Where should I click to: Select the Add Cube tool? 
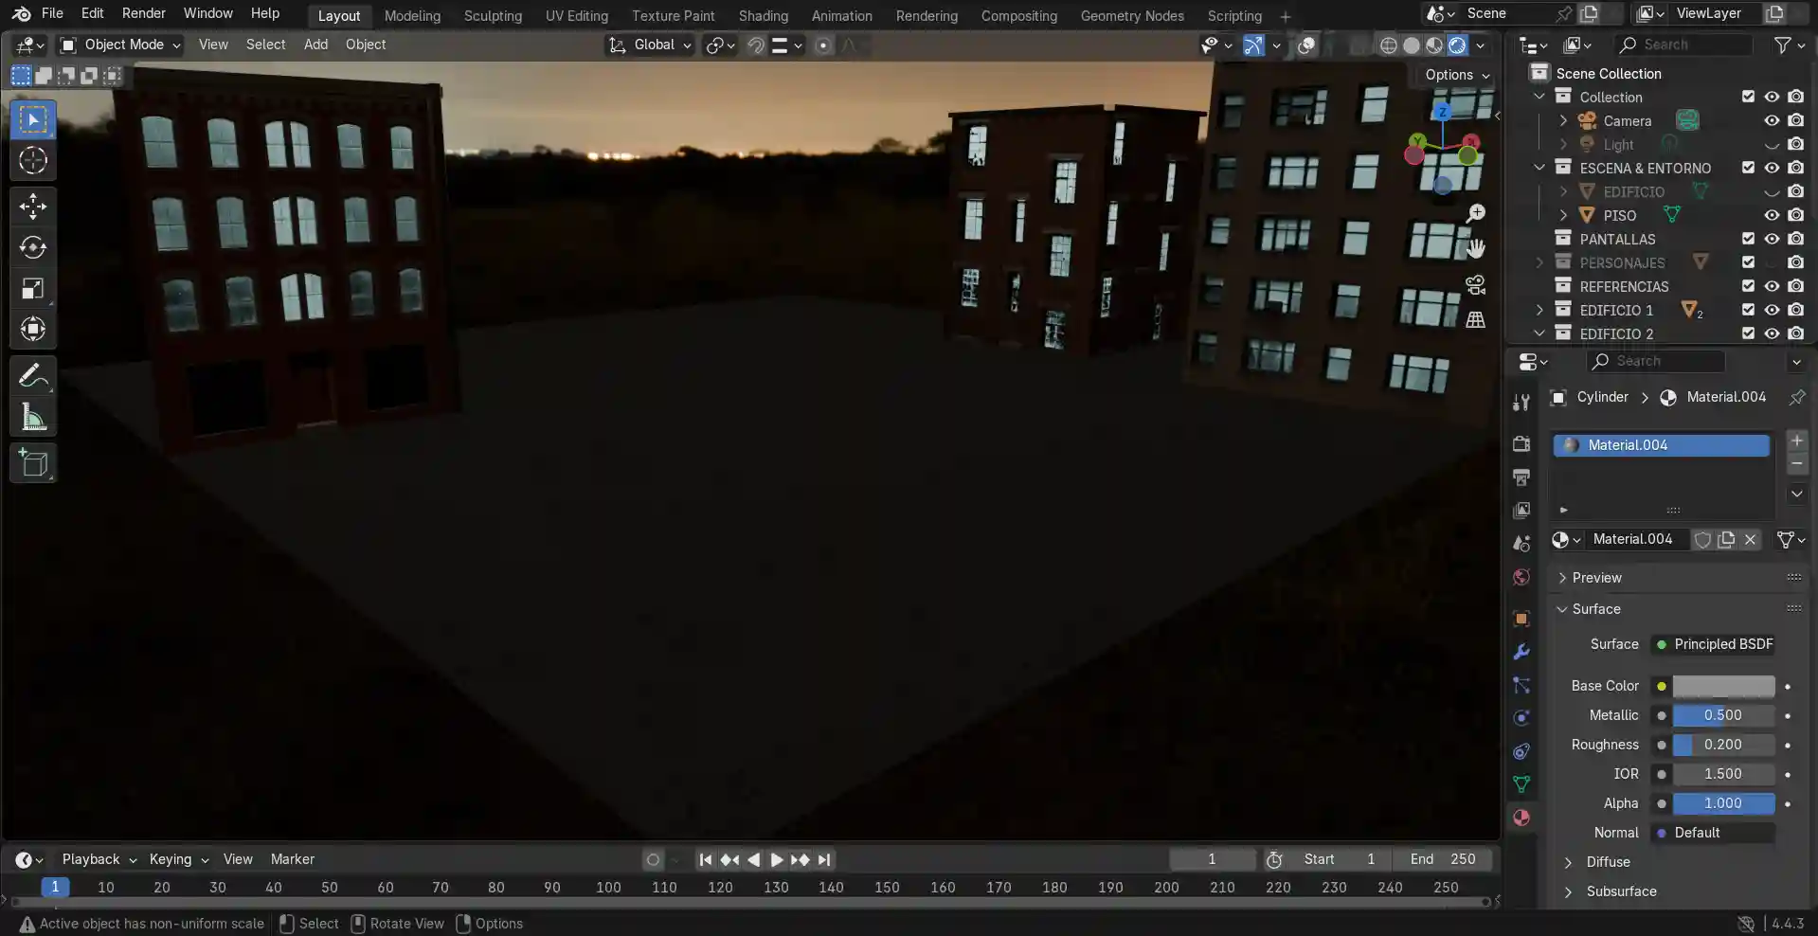click(33, 463)
